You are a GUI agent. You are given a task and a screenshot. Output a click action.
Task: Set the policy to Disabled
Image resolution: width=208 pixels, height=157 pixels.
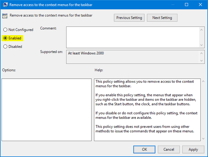point(5,46)
